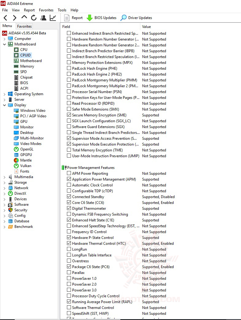Click the Driver Updates button label
Image resolution: width=241 pixels, height=320 pixels.
[140, 18]
